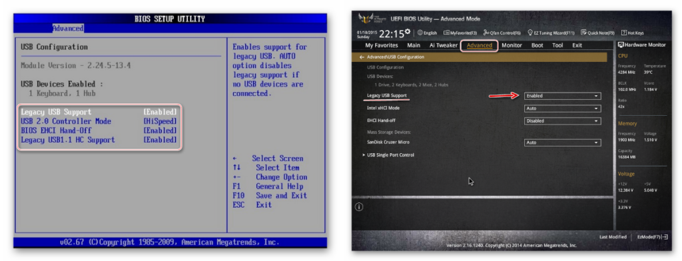Select Legacy USB1.1 HC Support row

tap(68, 140)
